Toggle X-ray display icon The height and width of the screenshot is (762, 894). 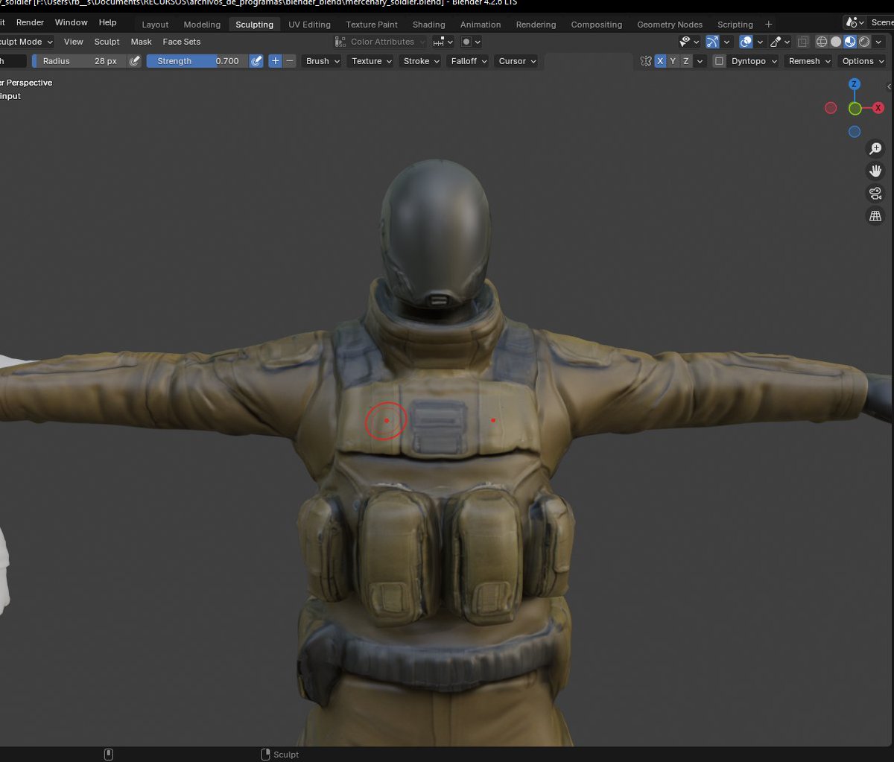[x=802, y=42]
